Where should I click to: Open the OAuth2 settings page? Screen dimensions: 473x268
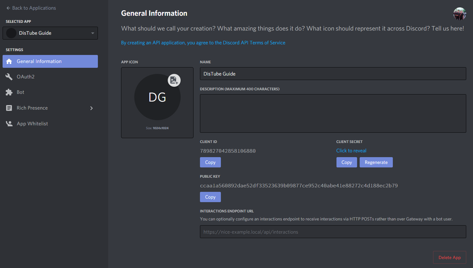[50, 77]
